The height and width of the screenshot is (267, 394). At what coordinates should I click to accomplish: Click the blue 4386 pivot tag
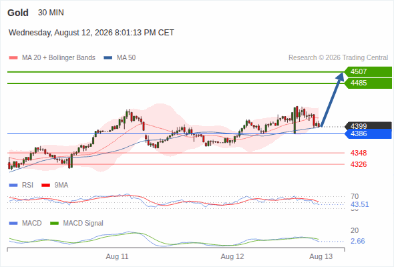(x=368, y=134)
